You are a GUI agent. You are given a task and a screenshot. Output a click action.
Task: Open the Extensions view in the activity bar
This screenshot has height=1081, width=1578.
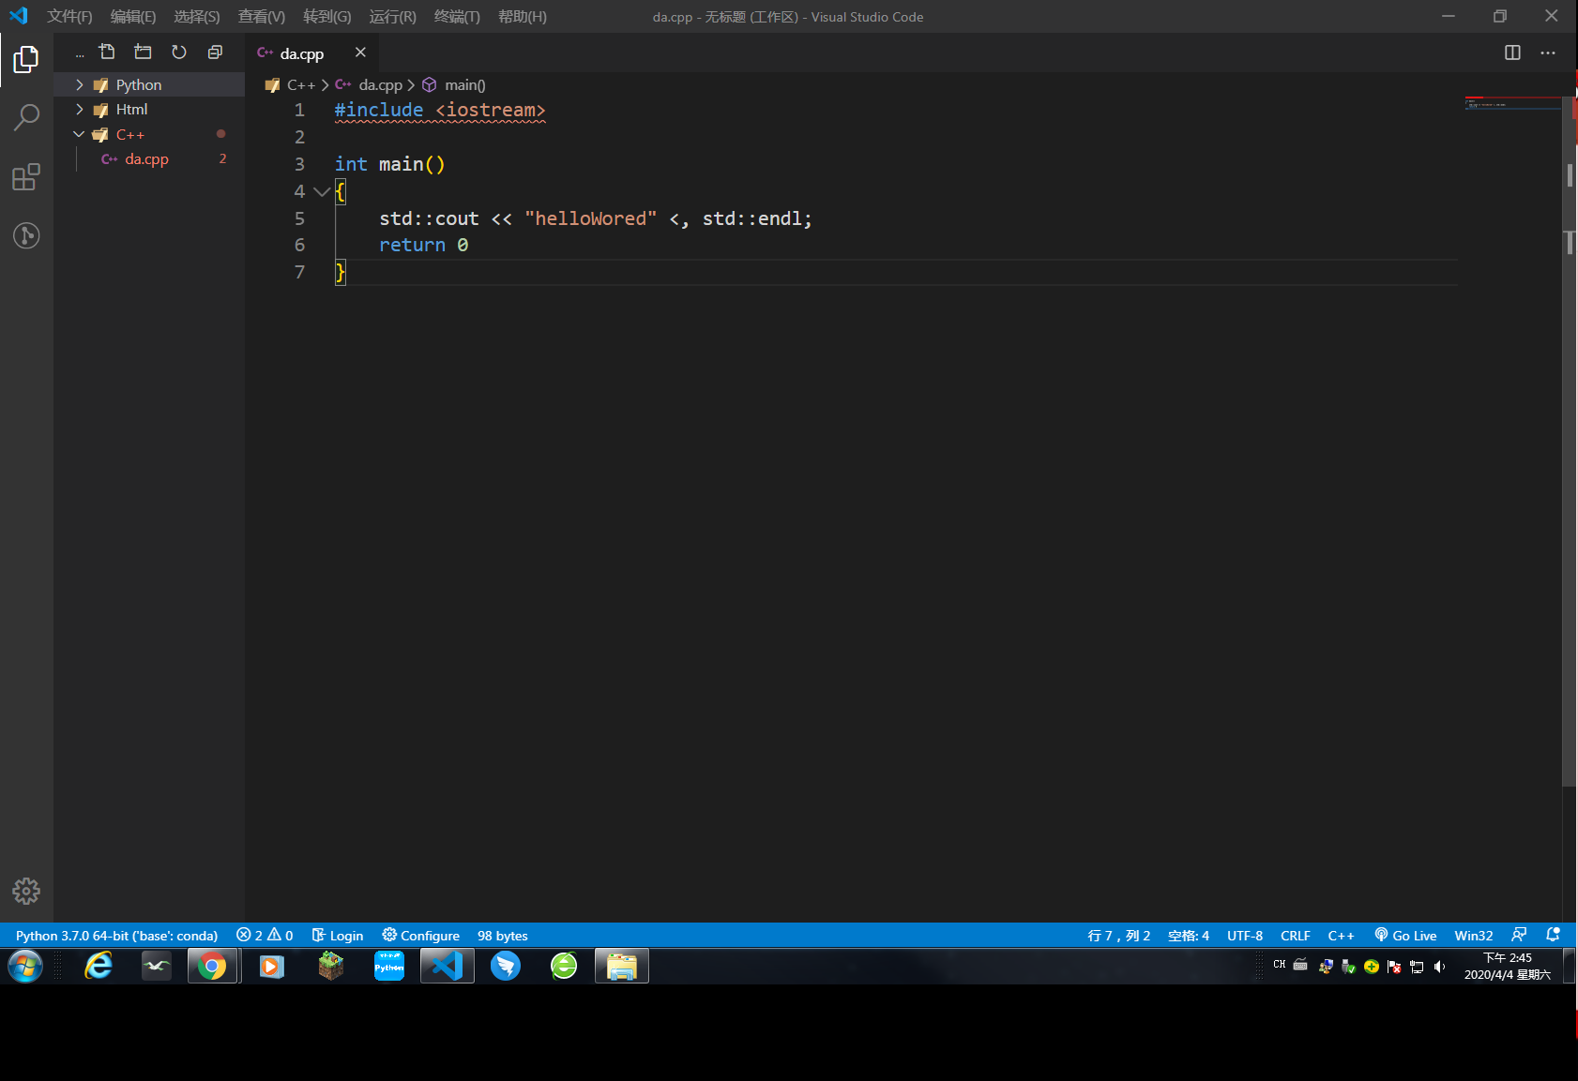click(26, 177)
